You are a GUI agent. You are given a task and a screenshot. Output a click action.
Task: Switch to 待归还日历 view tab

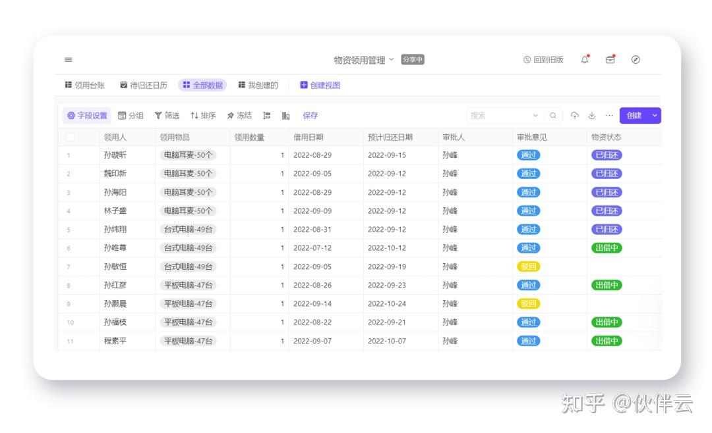coord(144,86)
